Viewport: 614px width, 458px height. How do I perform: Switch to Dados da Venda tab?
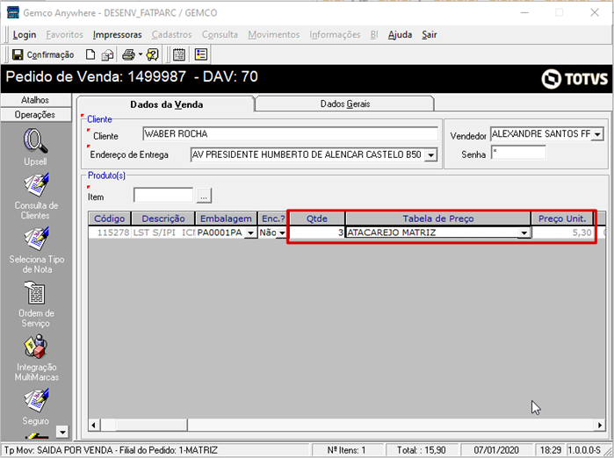(166, 104)
